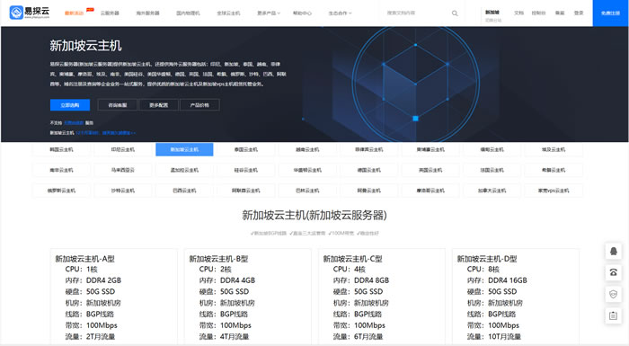The width and height of the screenshot is (629, 346).
Task: Click the bell icon in the floating sidebar
Action: (x=614, y=252)
